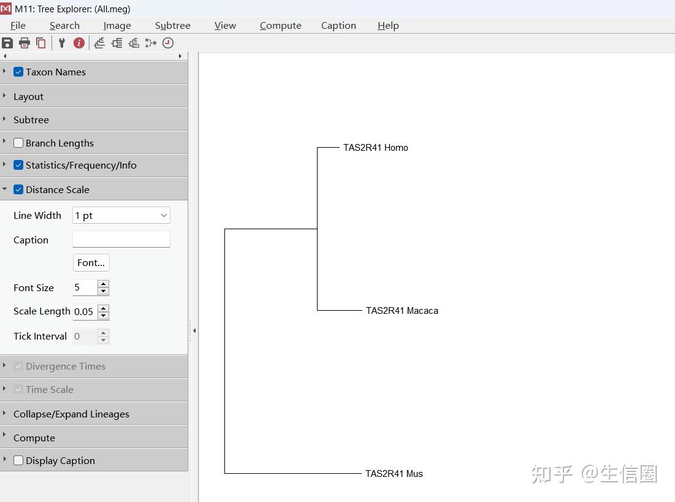The height and width of the screenshot is (502, 675).
Task: Open the Subtree menu
Action: 173,25
